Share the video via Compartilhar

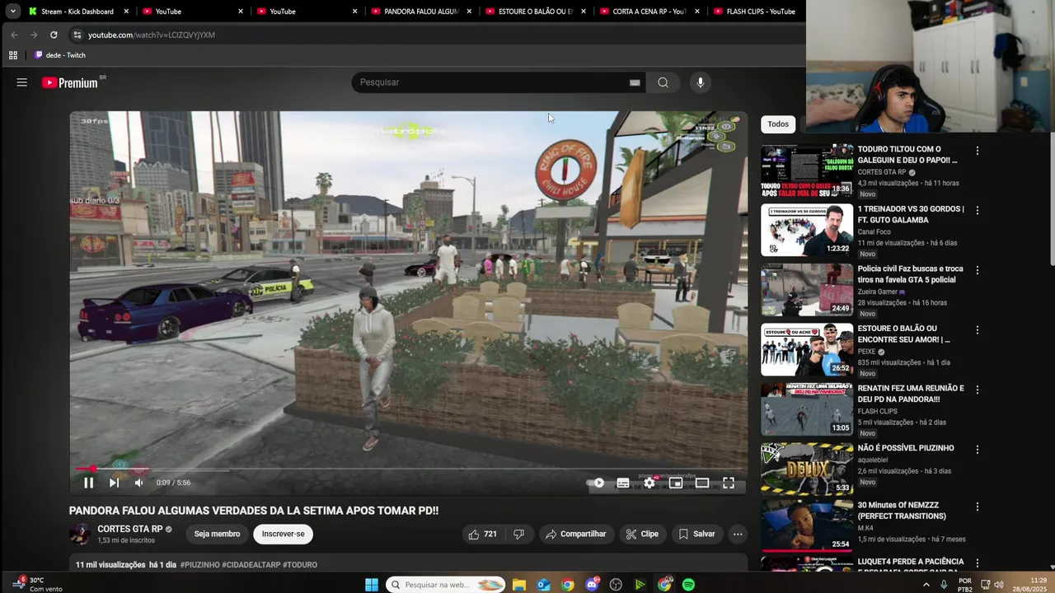tap(575, 534)
